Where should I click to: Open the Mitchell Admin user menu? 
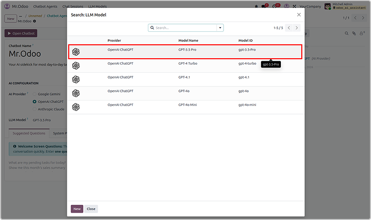344,6
